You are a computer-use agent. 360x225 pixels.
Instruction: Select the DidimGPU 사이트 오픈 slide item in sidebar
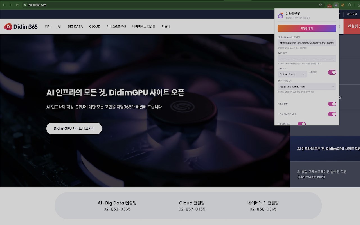click(x=325, y=148)
